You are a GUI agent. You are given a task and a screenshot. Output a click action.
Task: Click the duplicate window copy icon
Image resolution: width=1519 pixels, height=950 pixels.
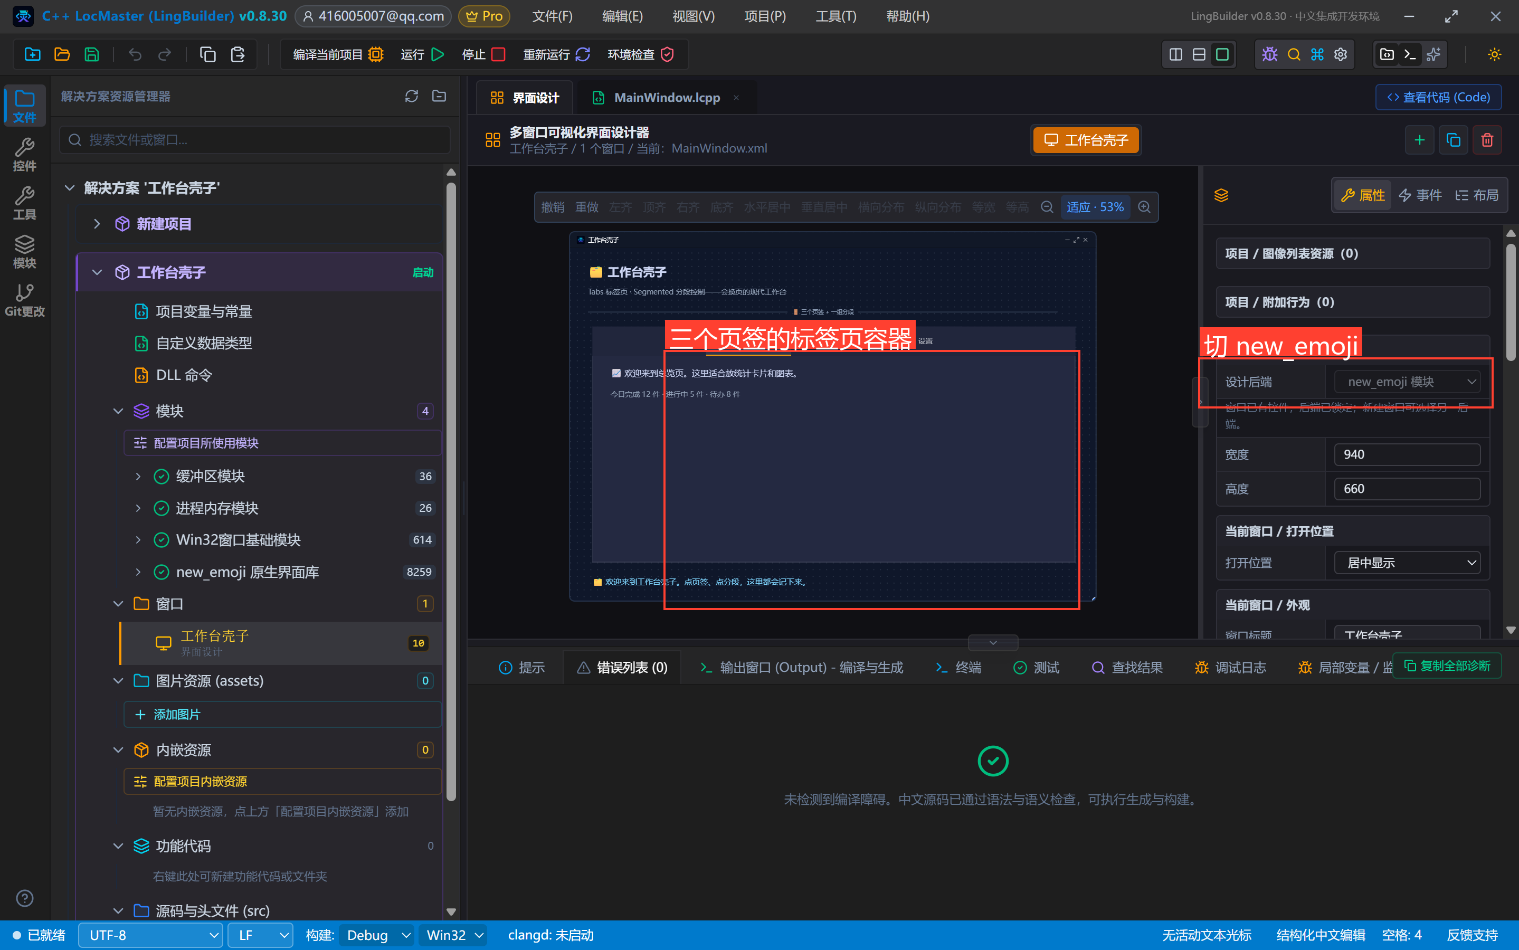point(1453,140)
